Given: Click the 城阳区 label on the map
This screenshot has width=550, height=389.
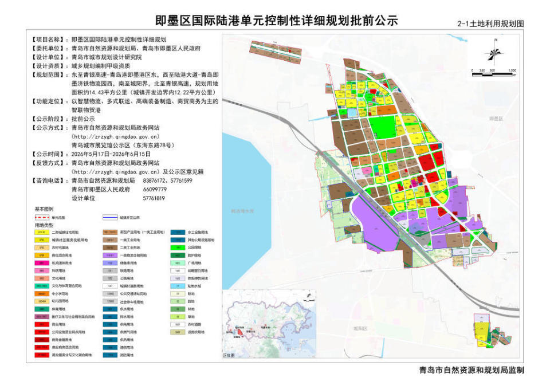Looking at the screenshot, I should click(x=360, y=329).
